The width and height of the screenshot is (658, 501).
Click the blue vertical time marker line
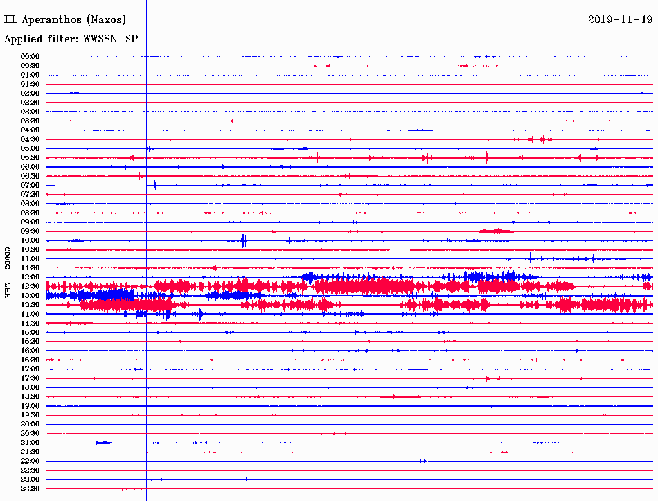[146, 251]
